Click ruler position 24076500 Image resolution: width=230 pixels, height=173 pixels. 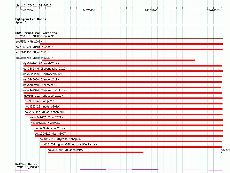pyautogui.click(x=26, y=10)
